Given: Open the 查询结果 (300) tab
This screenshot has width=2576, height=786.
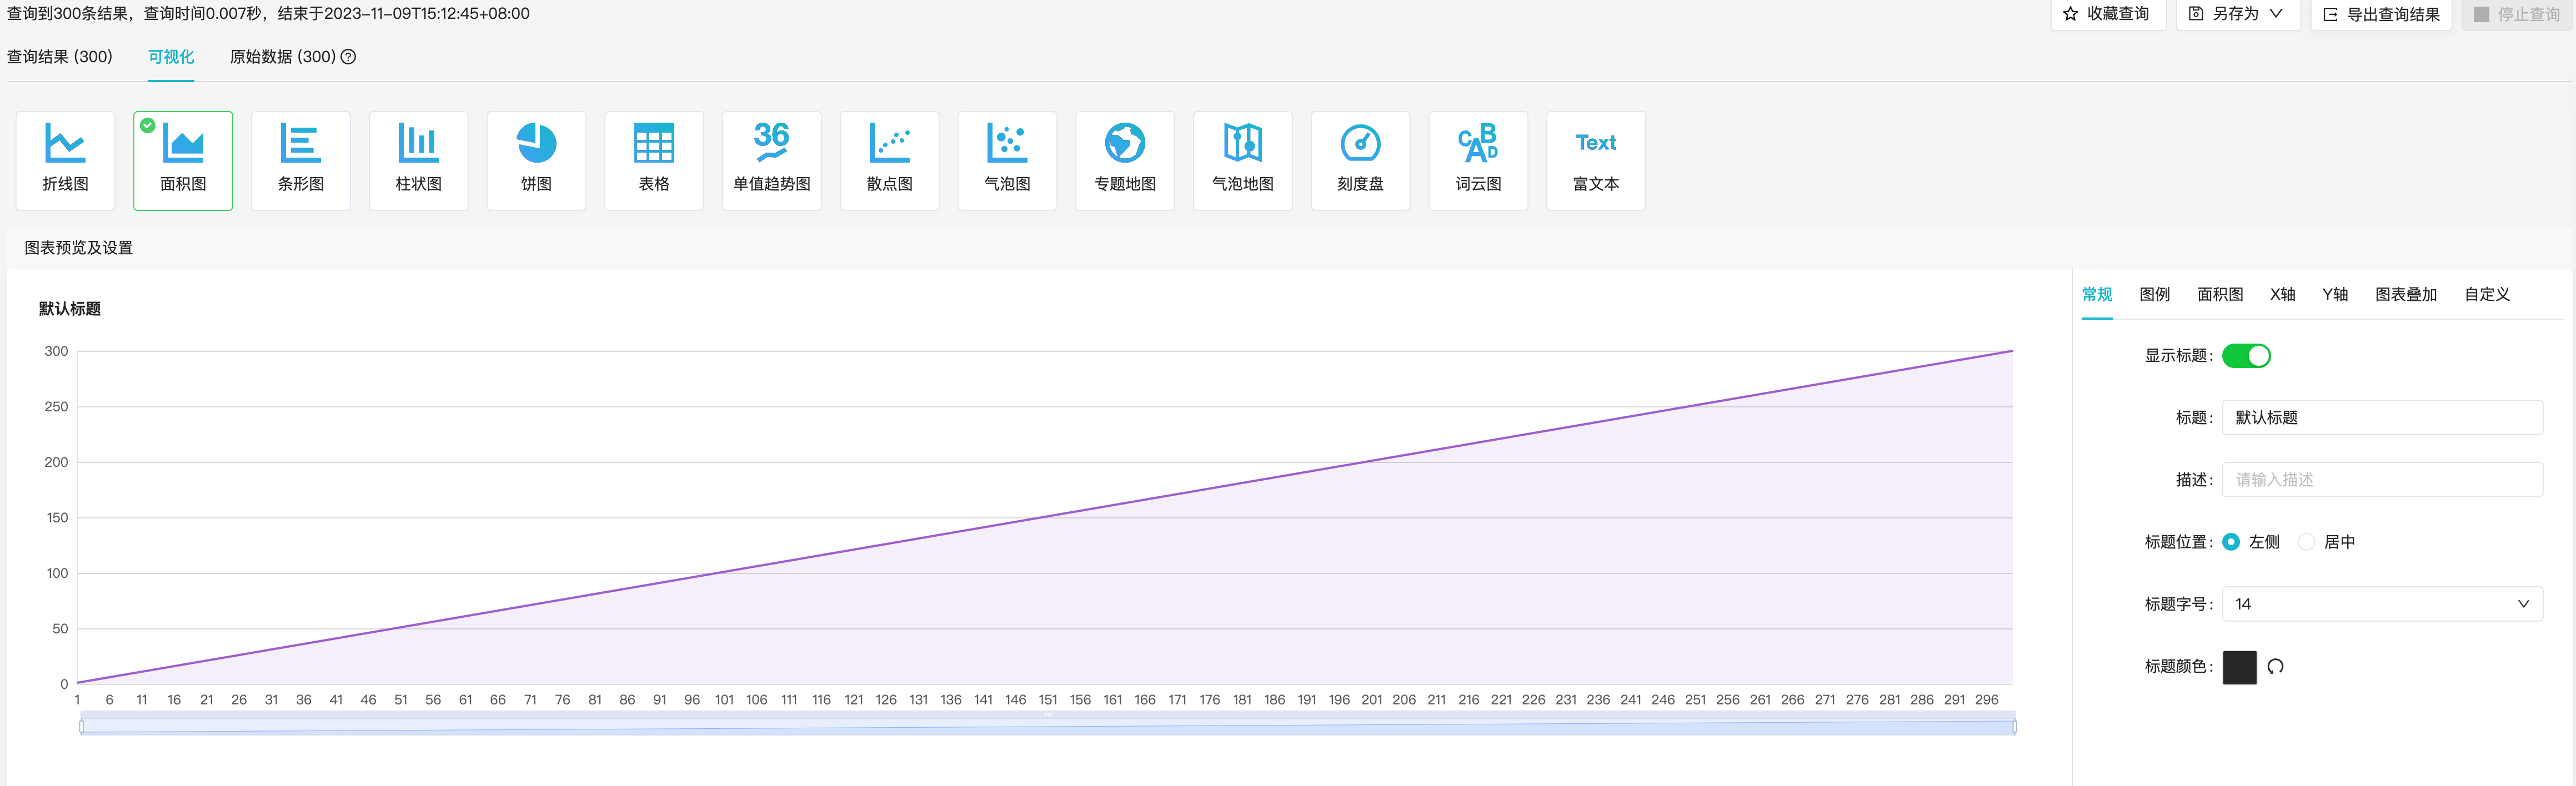Looking at the screenshot, I should point(60,57).
